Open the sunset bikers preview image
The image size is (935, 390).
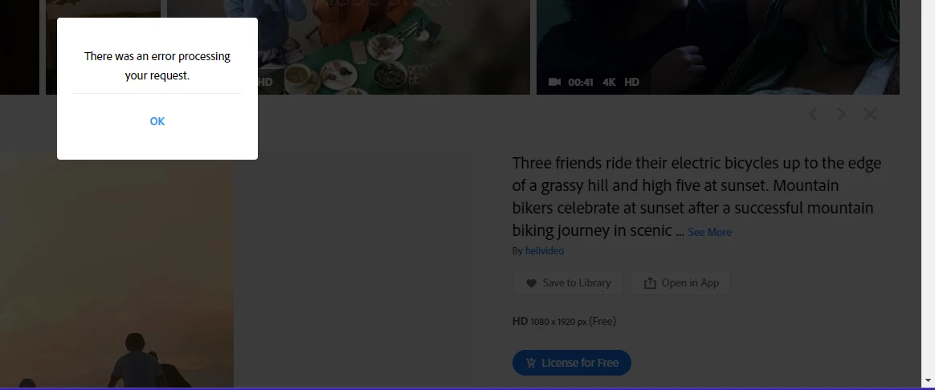117,268
